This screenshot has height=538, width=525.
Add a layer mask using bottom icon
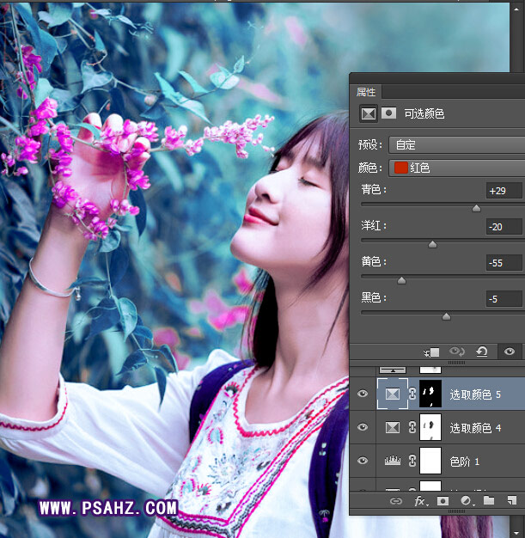[x=443, y=500]
